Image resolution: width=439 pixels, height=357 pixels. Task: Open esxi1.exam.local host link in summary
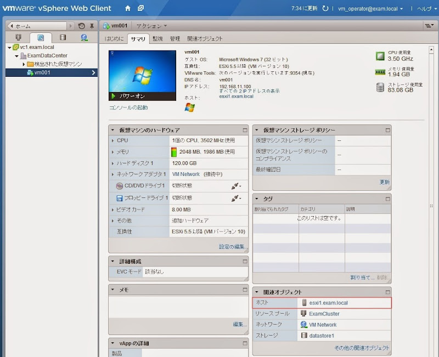(x=237, y=97)
